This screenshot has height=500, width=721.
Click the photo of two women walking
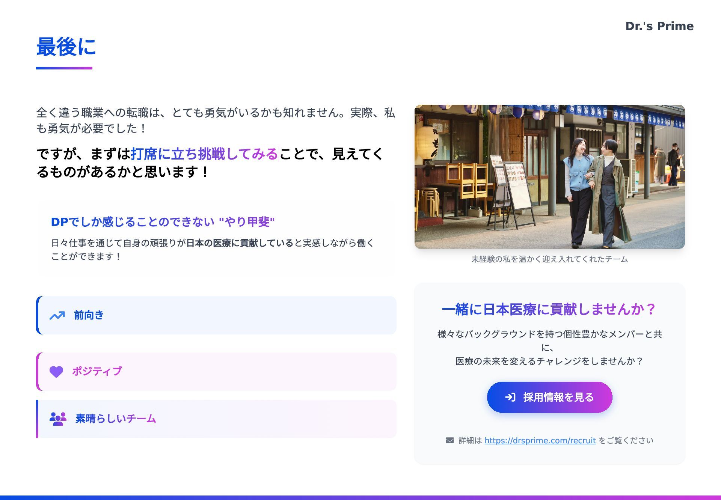click(x=549, y=176)
